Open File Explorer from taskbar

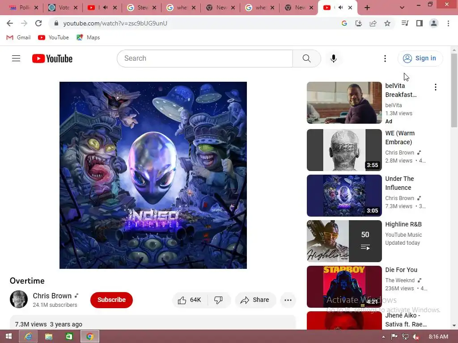(48, 337)
